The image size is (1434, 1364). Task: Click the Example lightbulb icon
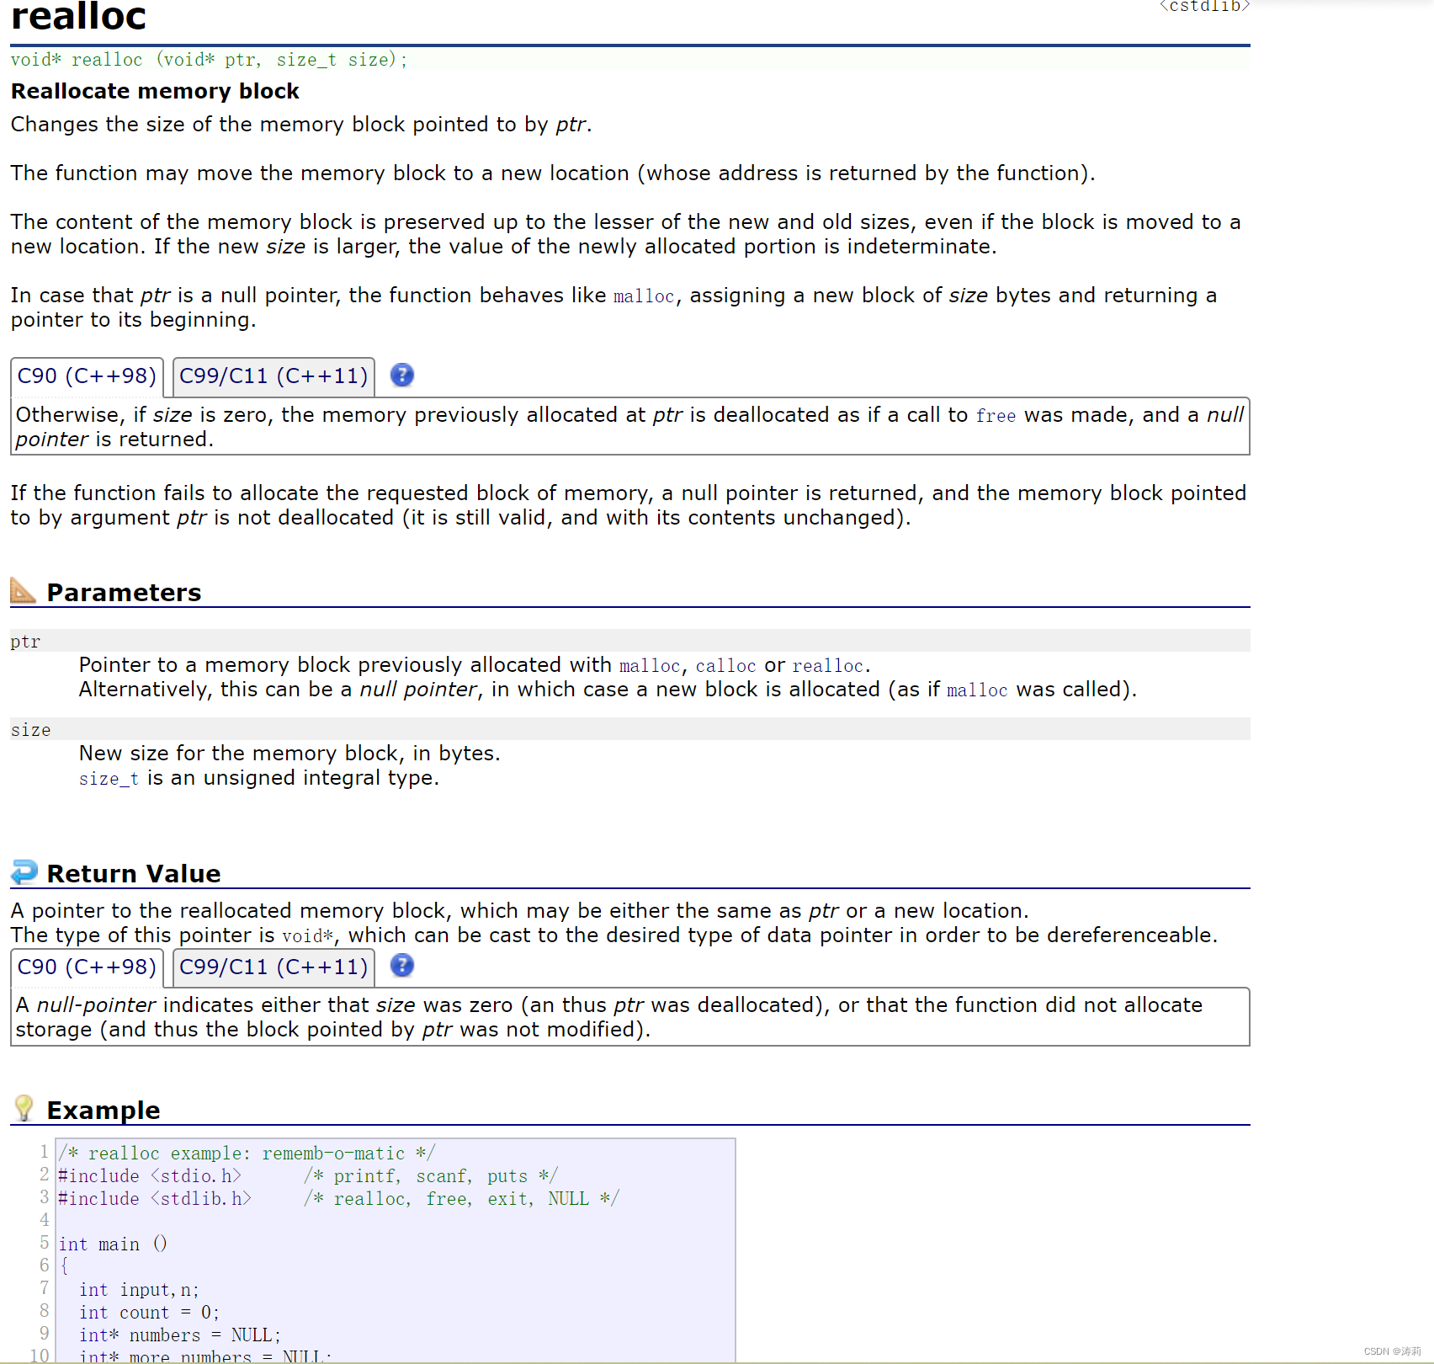tap(24, 1108)
